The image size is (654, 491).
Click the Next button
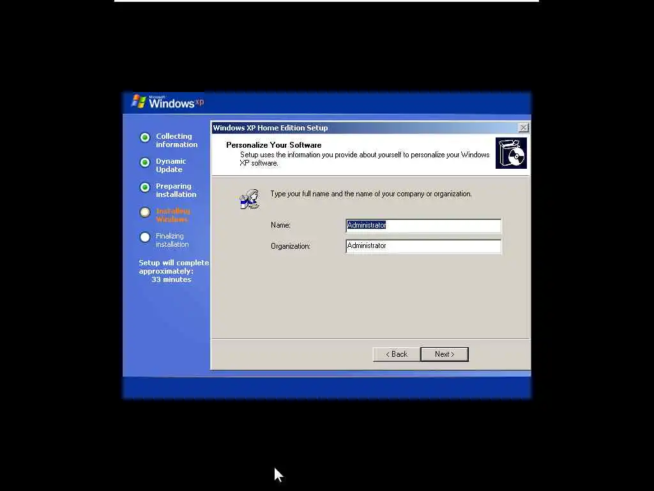(445, 354)
